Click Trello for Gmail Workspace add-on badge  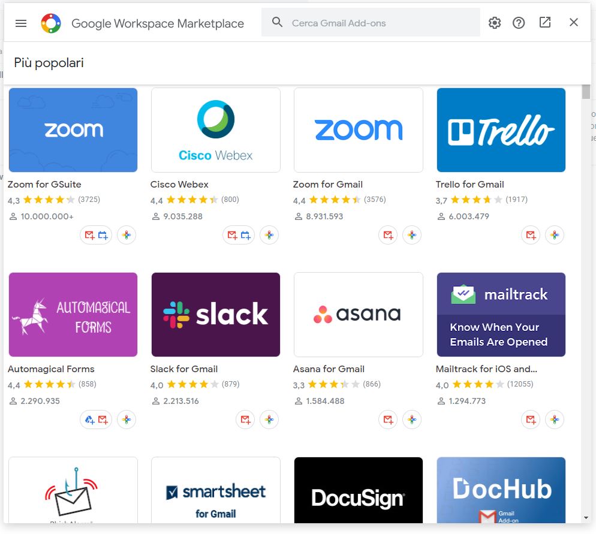(555, 235)
